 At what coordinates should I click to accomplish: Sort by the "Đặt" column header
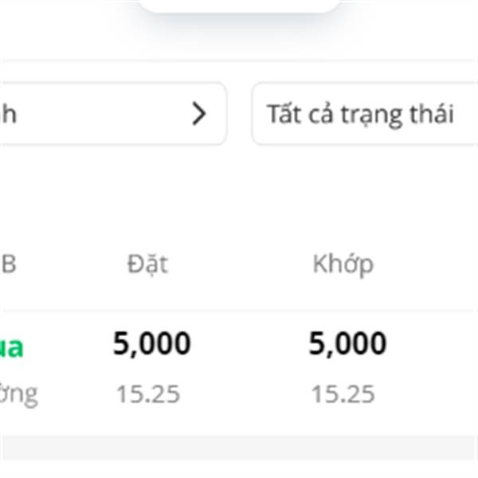(x=147, y=264)
